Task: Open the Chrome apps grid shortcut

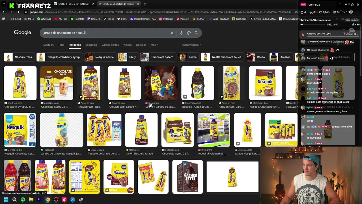Action: (4, 19)
